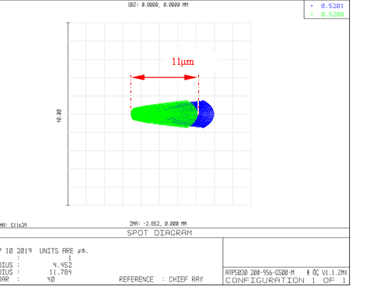The height and width of the screenshot is (286, 381).
Task: Click the 11.784 radius value
Action: tap(60, 272)
